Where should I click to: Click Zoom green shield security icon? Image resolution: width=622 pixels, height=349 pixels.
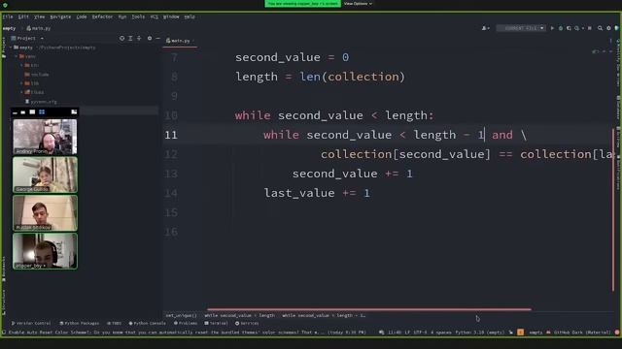(5, 5)
